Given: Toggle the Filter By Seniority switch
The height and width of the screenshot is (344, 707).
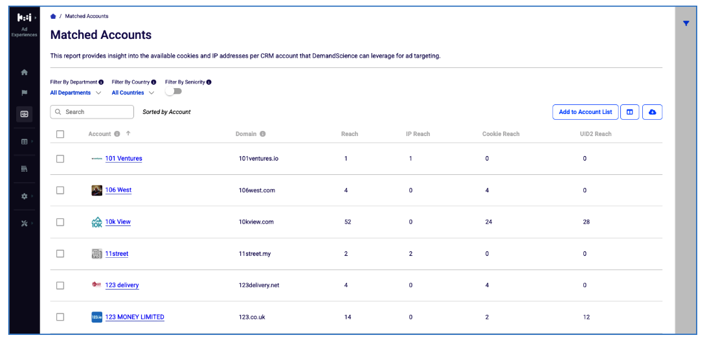Looking at the screenshot, I should [x=174, y=91].
